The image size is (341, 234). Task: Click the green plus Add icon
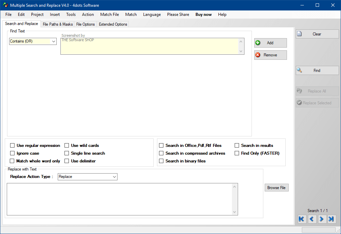[258, 43]
